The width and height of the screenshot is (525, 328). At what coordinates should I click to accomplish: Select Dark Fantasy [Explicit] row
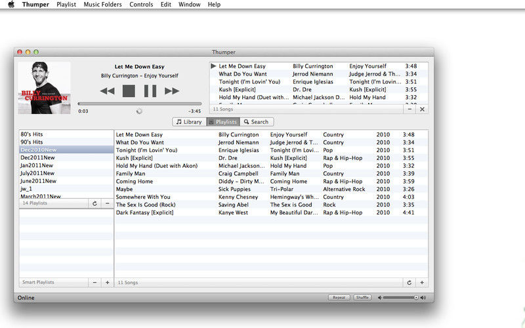tap(271, 213)
